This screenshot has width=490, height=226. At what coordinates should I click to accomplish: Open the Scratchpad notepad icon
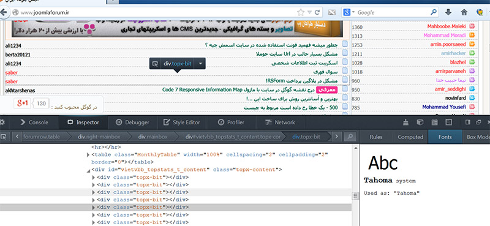(434, 122)
